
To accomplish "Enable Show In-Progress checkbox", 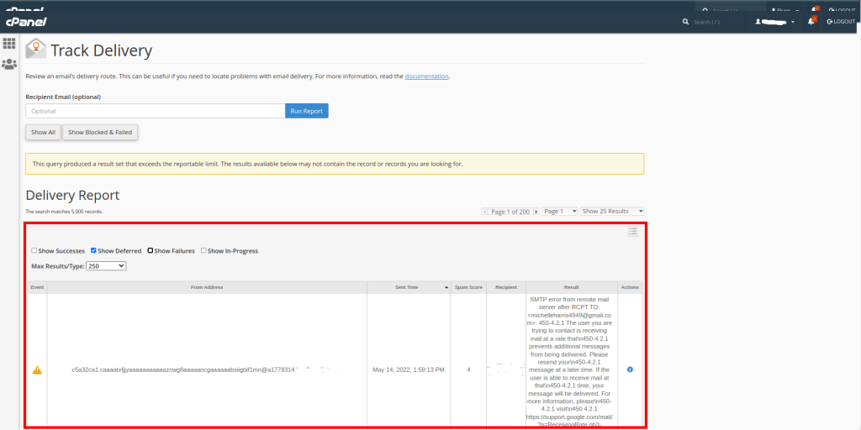I will pyautogui.click(x=204, y=251).
